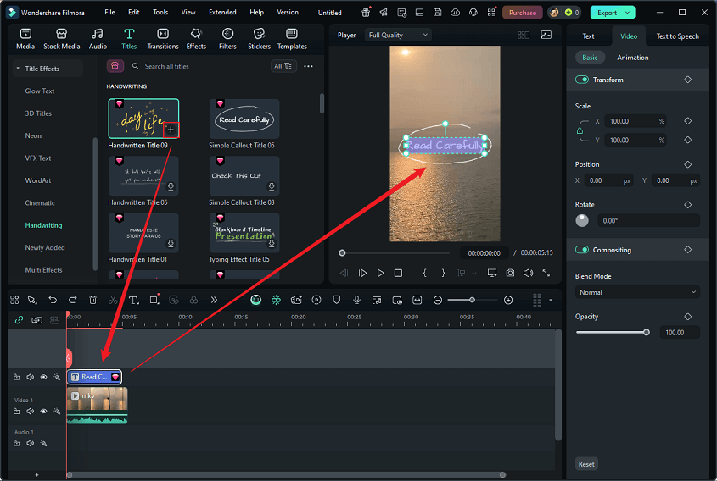Open the Tools menu
717x481 pixels.
tap(160, 13)
